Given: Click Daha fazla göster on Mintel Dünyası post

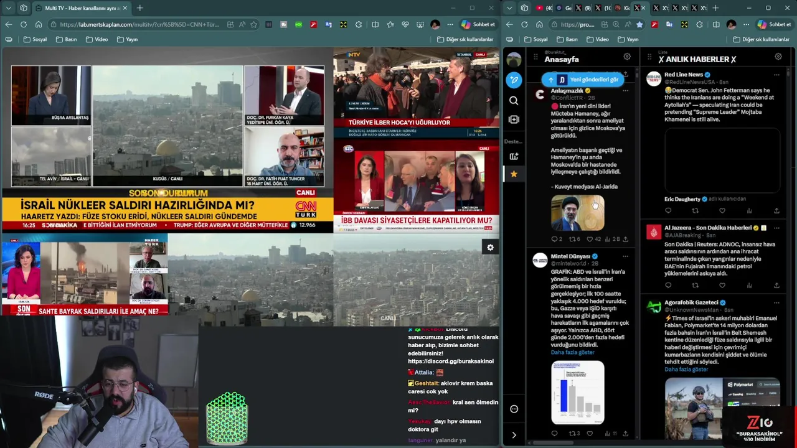Looking at the screenshot, I should point(572,352).
